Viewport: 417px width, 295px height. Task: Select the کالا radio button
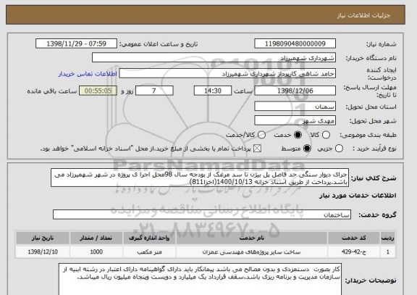coord(326,135)
